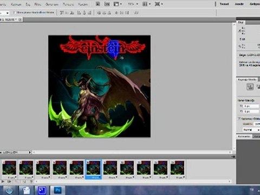Open the Yardım menu
The width and height of the screenshot is (260, 195).
click(x=83, y=4)
